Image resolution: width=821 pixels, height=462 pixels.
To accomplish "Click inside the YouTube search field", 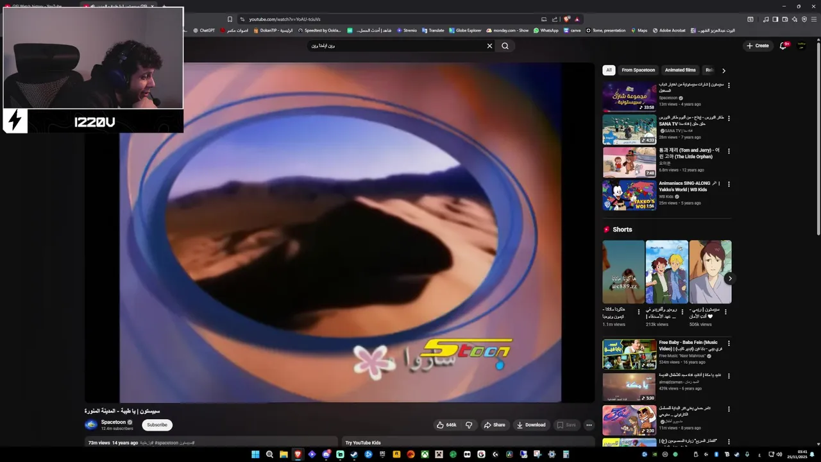I will click(x=398, y=46).
